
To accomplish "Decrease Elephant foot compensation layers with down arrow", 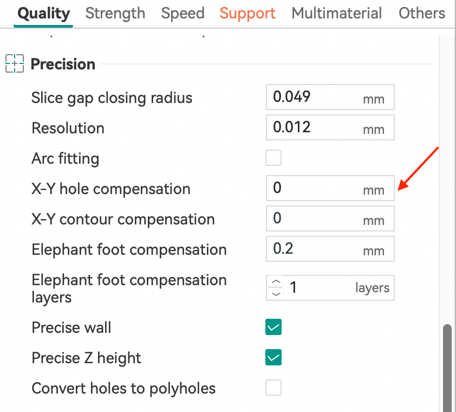I will [276, 294].
